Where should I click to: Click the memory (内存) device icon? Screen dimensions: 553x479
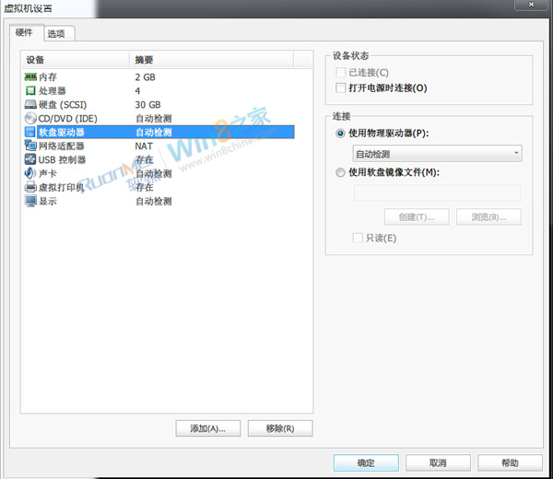coord(30,76)
